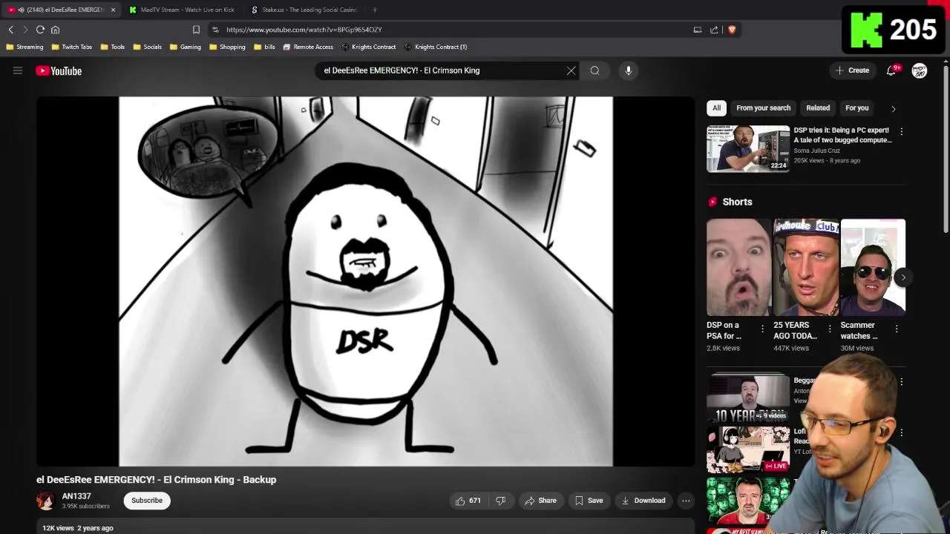
Task: Open the Tools bookmarks folder
Action: click(x=112, y=47)
